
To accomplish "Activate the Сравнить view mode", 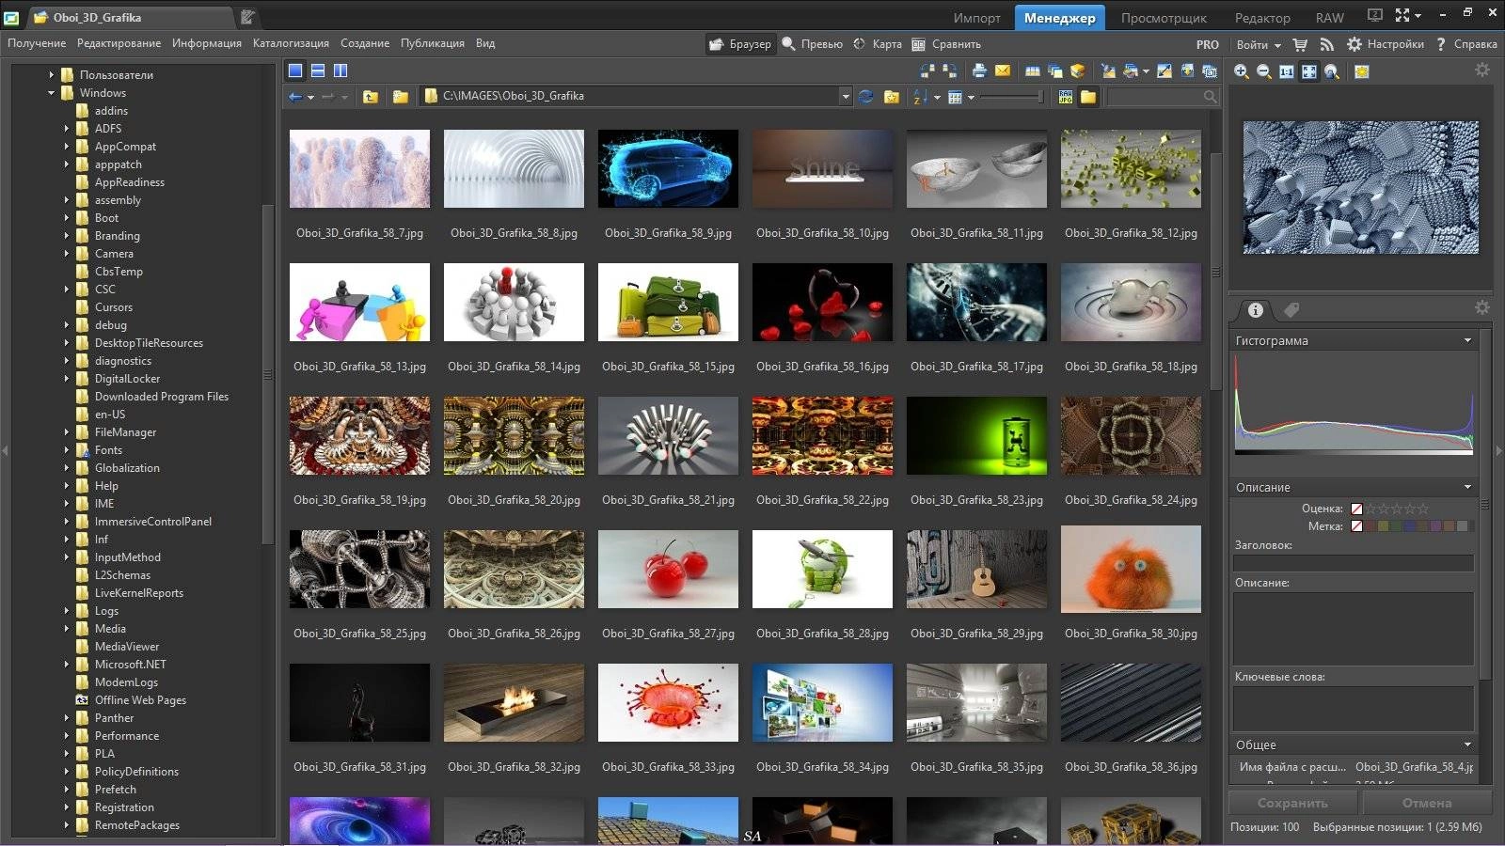I will click(946, 44).
